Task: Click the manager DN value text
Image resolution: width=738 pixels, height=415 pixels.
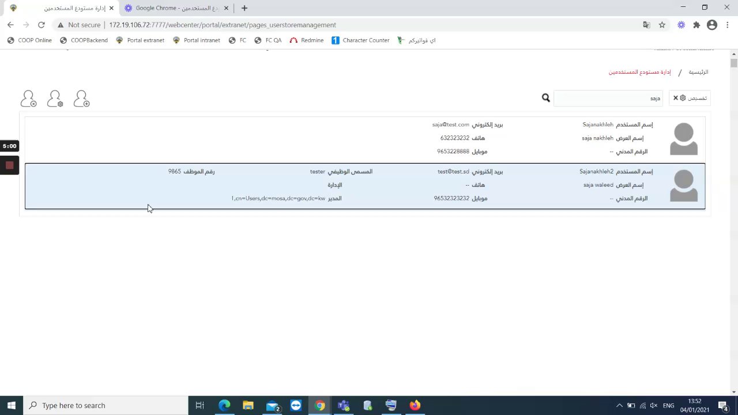Action: [x=278, y=198]
